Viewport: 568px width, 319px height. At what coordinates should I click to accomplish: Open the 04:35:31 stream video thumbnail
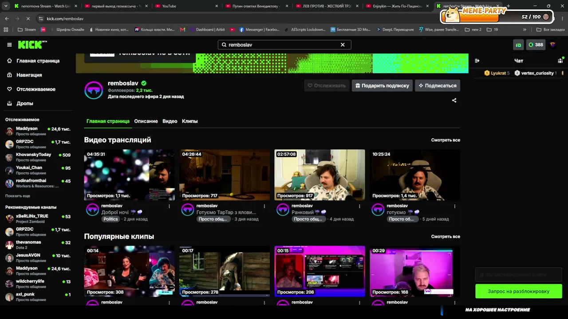130,175
